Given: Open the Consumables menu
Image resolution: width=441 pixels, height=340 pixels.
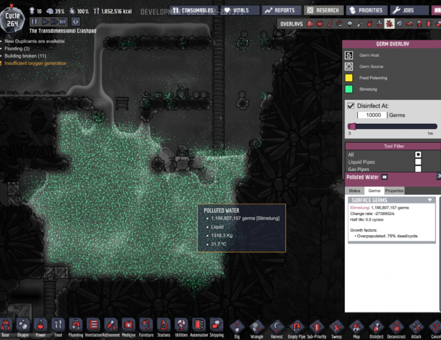Looking at the screenshot, I should coord(194,10).
